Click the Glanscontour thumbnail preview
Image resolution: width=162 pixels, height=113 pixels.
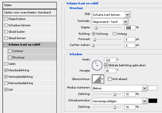tap(96, 79)
